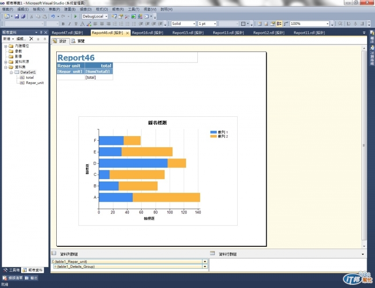Open table1_Repar_unit group dropdown arrow
Image resolution: width=375 pixels, height=288 pixels.
205,261
